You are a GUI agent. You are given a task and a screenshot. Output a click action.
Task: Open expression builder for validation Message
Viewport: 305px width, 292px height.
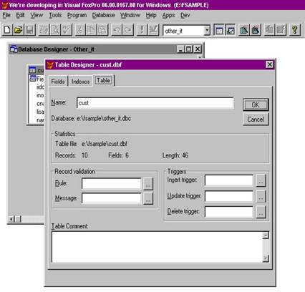coord(148,198)
